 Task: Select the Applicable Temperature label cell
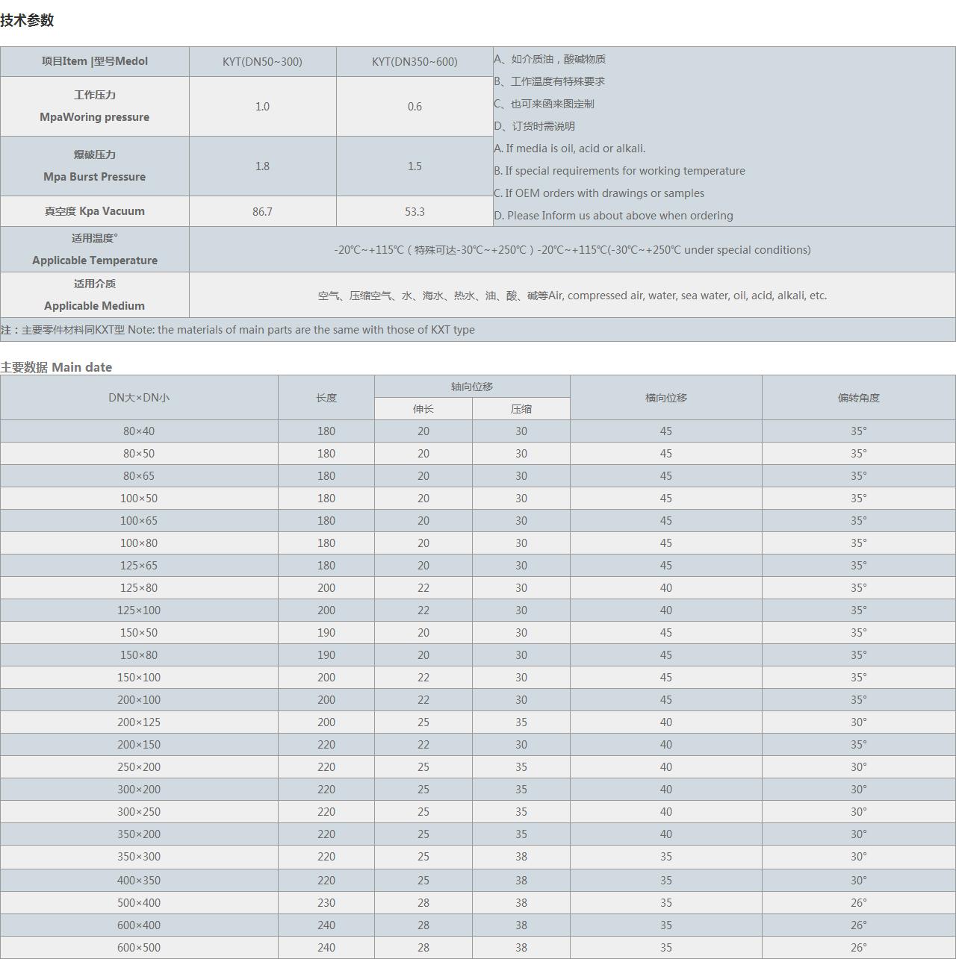95,249
